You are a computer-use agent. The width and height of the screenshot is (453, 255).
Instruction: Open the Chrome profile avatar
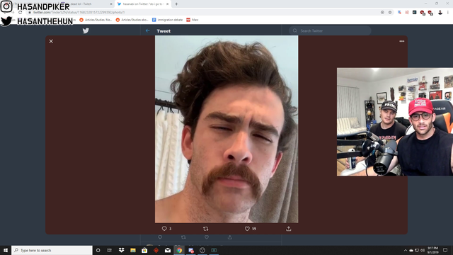click(440, 13)
